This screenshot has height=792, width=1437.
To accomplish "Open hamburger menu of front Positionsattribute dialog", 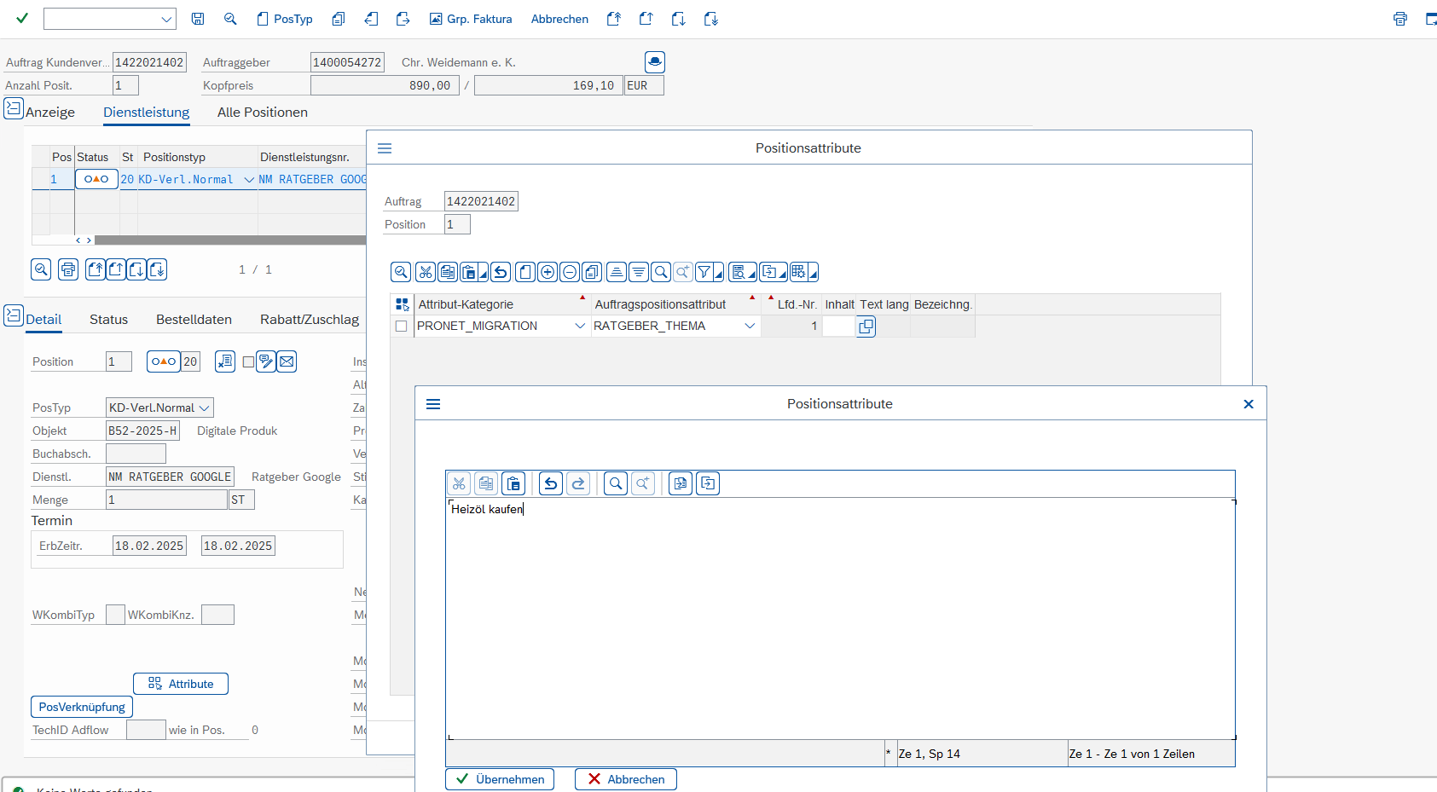I will click(433, 404).
